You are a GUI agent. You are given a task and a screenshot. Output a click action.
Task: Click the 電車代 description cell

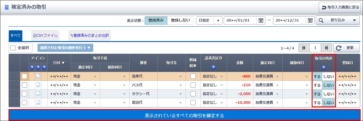143,76
